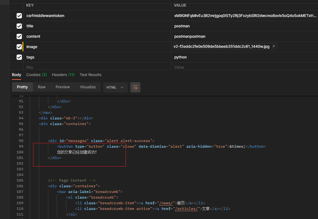Screen dimensions: 318x219
Task: Select the Preview view mode
Action: 63,87
